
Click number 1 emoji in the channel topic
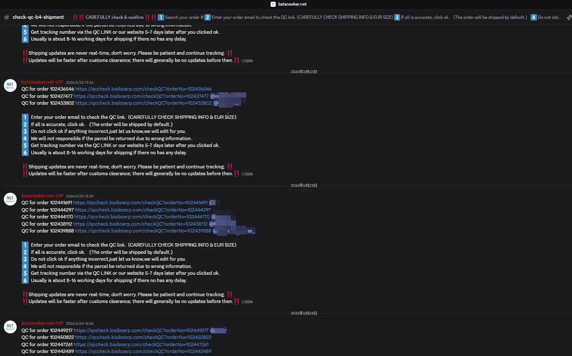[x=161, y=17]
